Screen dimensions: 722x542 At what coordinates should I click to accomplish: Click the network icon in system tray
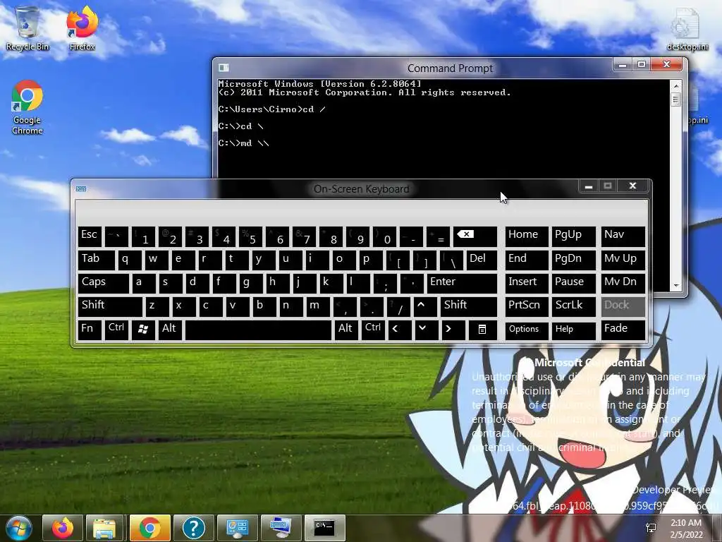[x=651, y=528]
